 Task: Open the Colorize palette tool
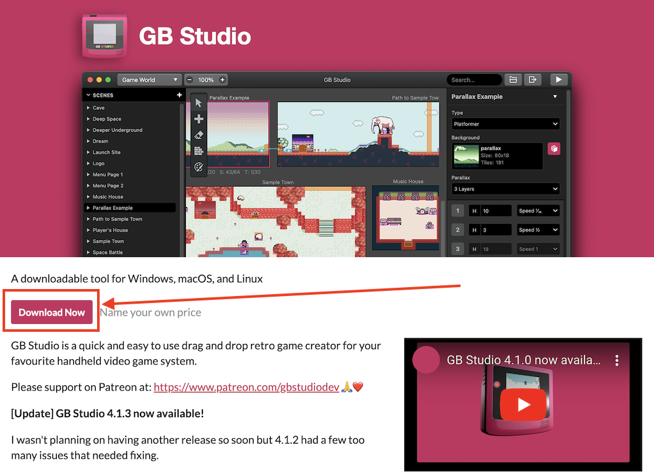[x=199, y=167]
